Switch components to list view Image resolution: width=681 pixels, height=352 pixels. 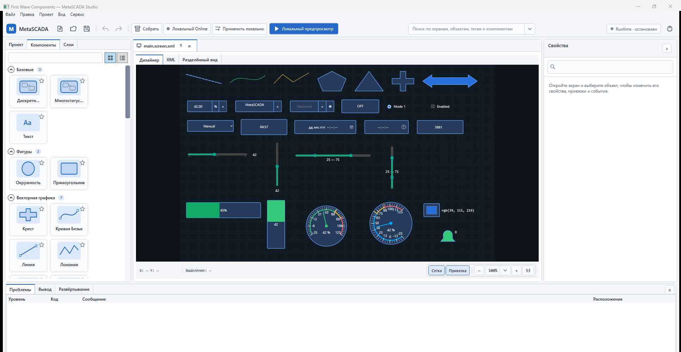[122, 58]
